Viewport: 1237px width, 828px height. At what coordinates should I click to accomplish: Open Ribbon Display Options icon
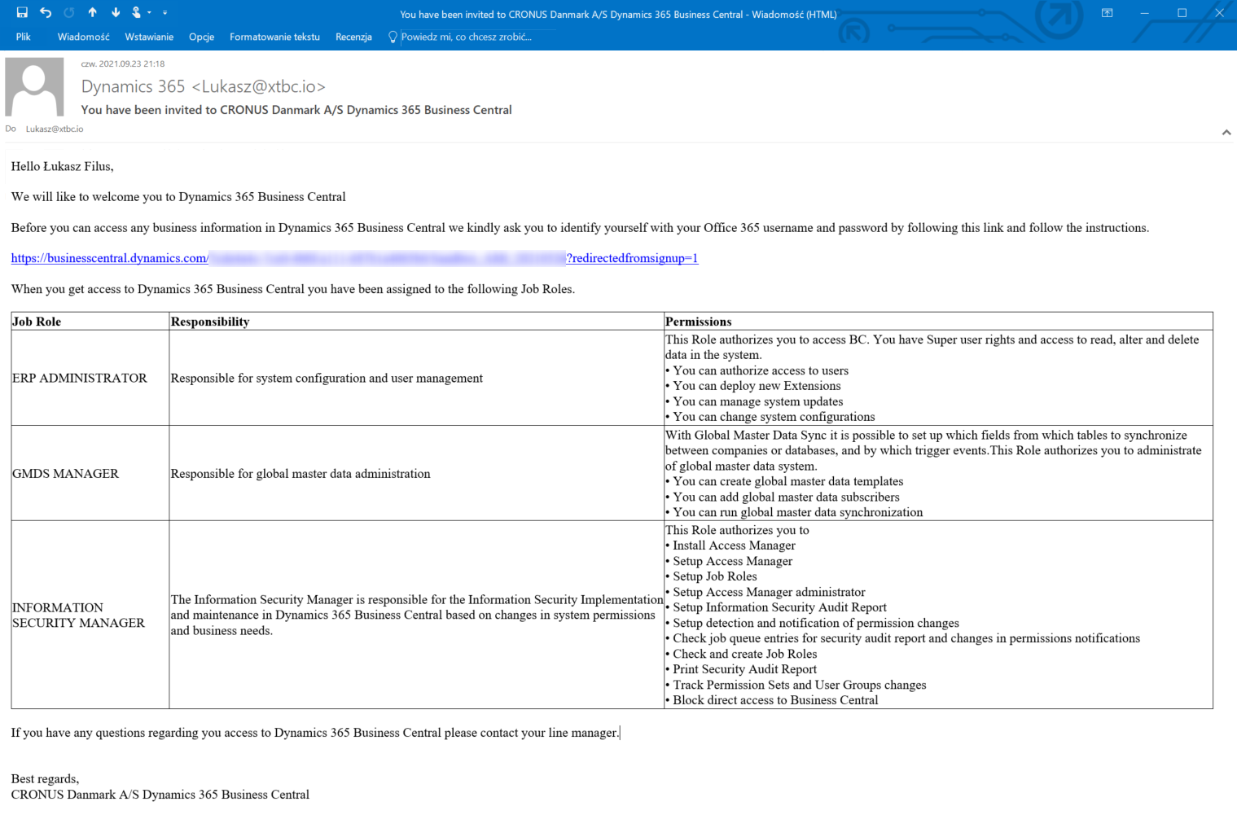click(x=1107, y=12)
